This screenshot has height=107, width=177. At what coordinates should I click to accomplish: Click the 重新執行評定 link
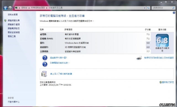click(x=168, y=82)
